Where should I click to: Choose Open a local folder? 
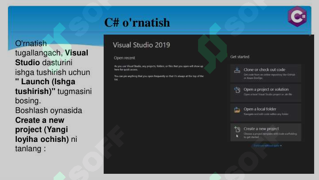pyautogui.click(x=266, y=113)
